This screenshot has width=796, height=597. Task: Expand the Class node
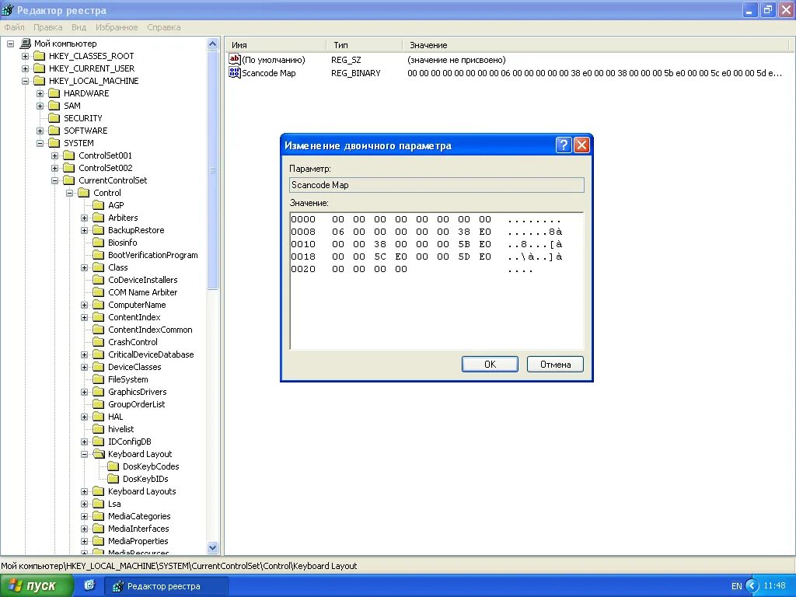tap(85, 267)
